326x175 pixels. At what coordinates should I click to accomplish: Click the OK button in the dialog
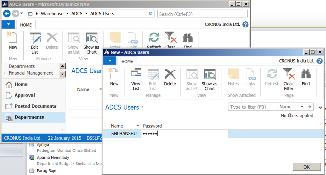click(x=307, y=167)
